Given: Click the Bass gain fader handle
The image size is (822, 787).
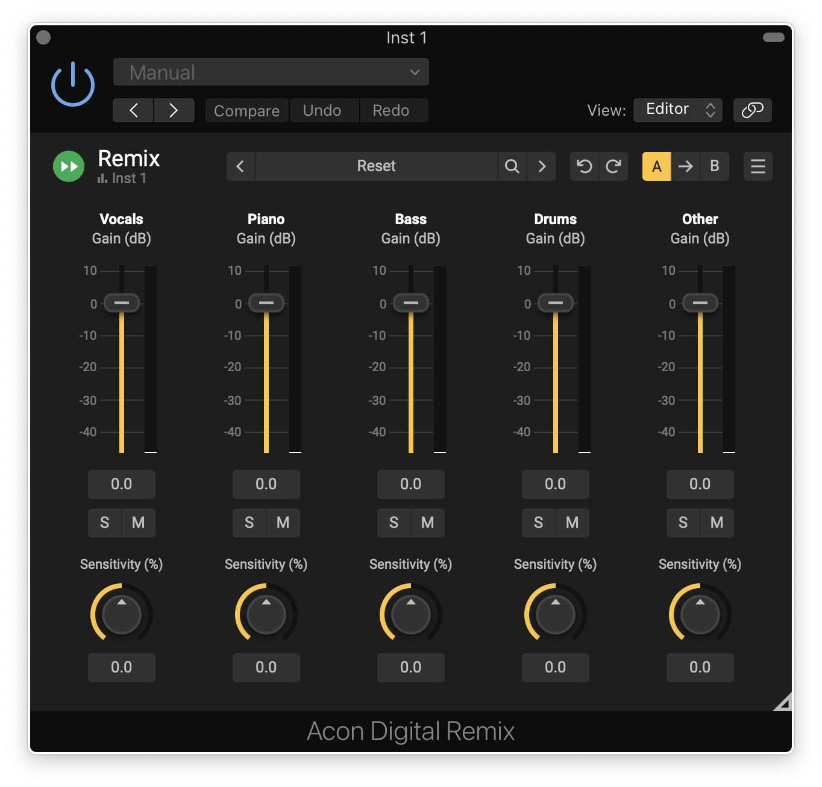Looking at the screenshot, I should click(411, 303).
